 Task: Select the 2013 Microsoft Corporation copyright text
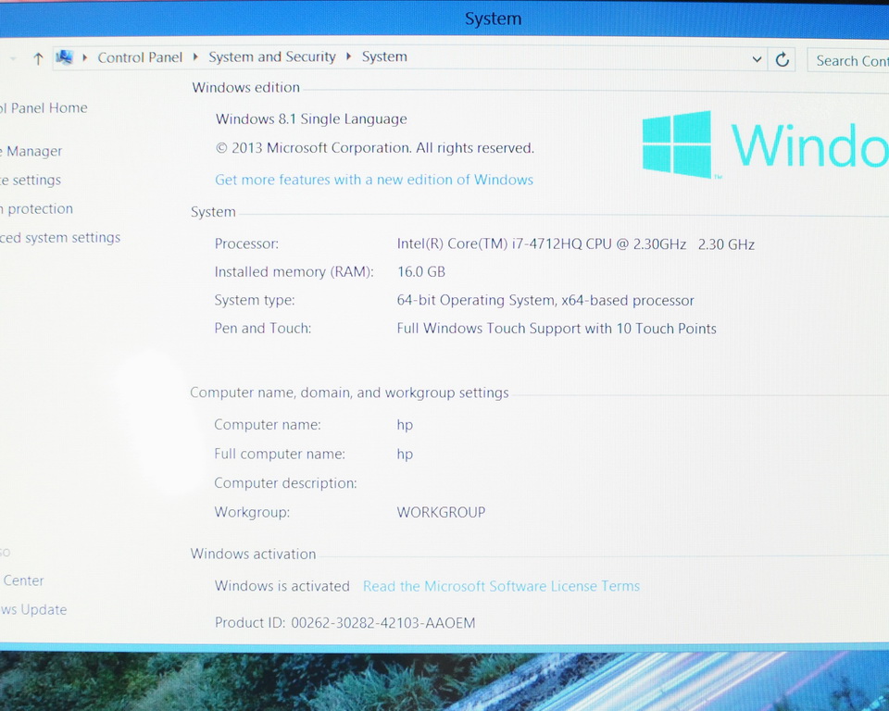tap(375, 148)
